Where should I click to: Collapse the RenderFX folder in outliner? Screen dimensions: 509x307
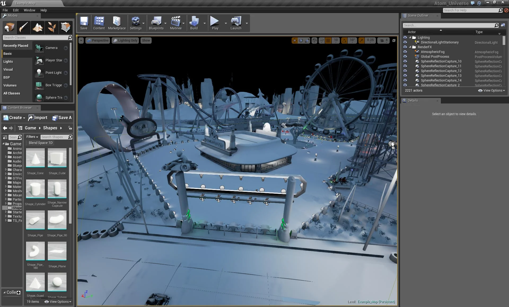coord(410,47)
